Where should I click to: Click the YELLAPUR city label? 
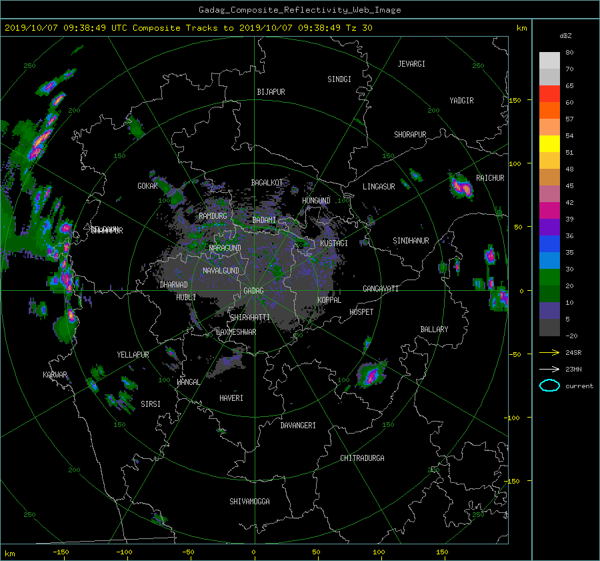pos(133,355)
